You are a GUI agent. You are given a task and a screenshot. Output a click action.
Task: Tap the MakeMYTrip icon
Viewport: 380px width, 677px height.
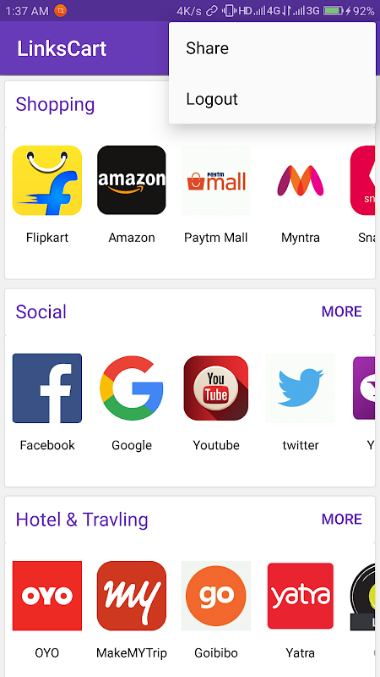(132, 596)
